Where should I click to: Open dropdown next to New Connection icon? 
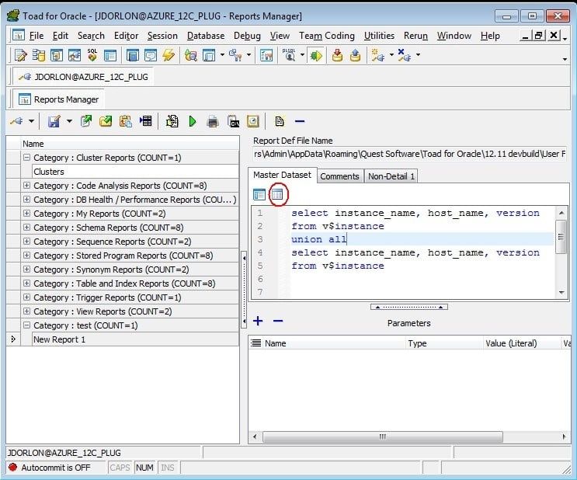click(391, 55)
